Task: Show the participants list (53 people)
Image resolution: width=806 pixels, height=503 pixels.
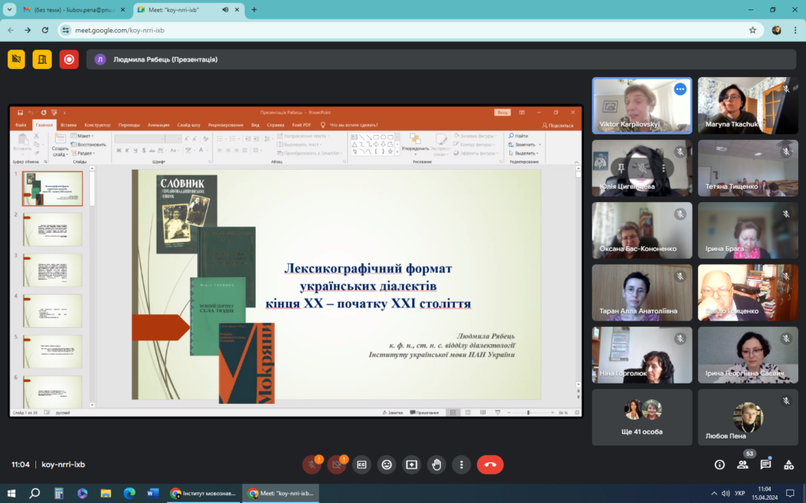Action: pos(742,464)
